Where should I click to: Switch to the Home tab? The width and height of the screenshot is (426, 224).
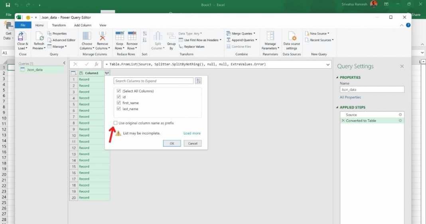point(39,25)
